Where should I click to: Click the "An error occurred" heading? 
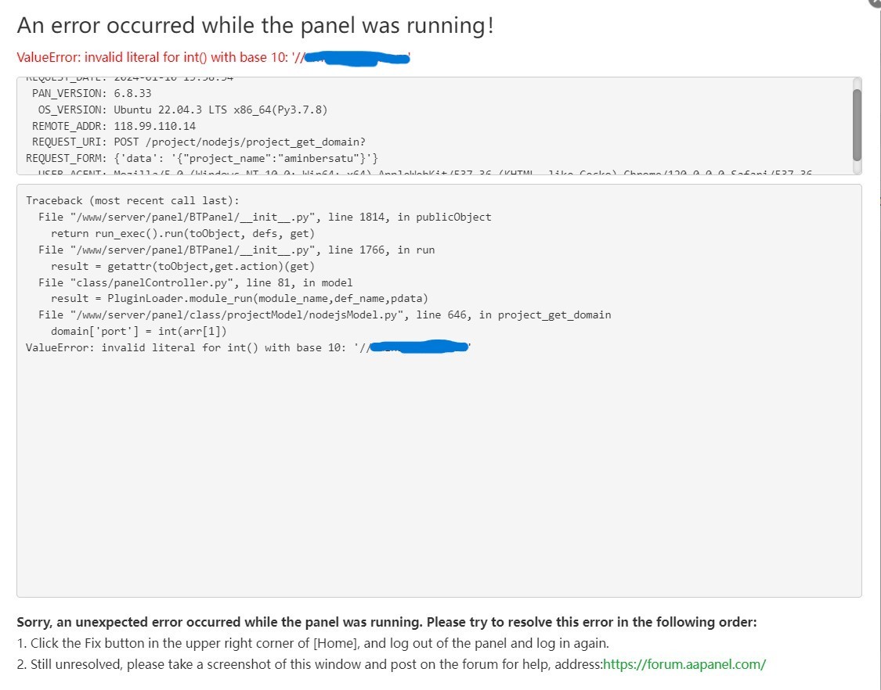255,26
